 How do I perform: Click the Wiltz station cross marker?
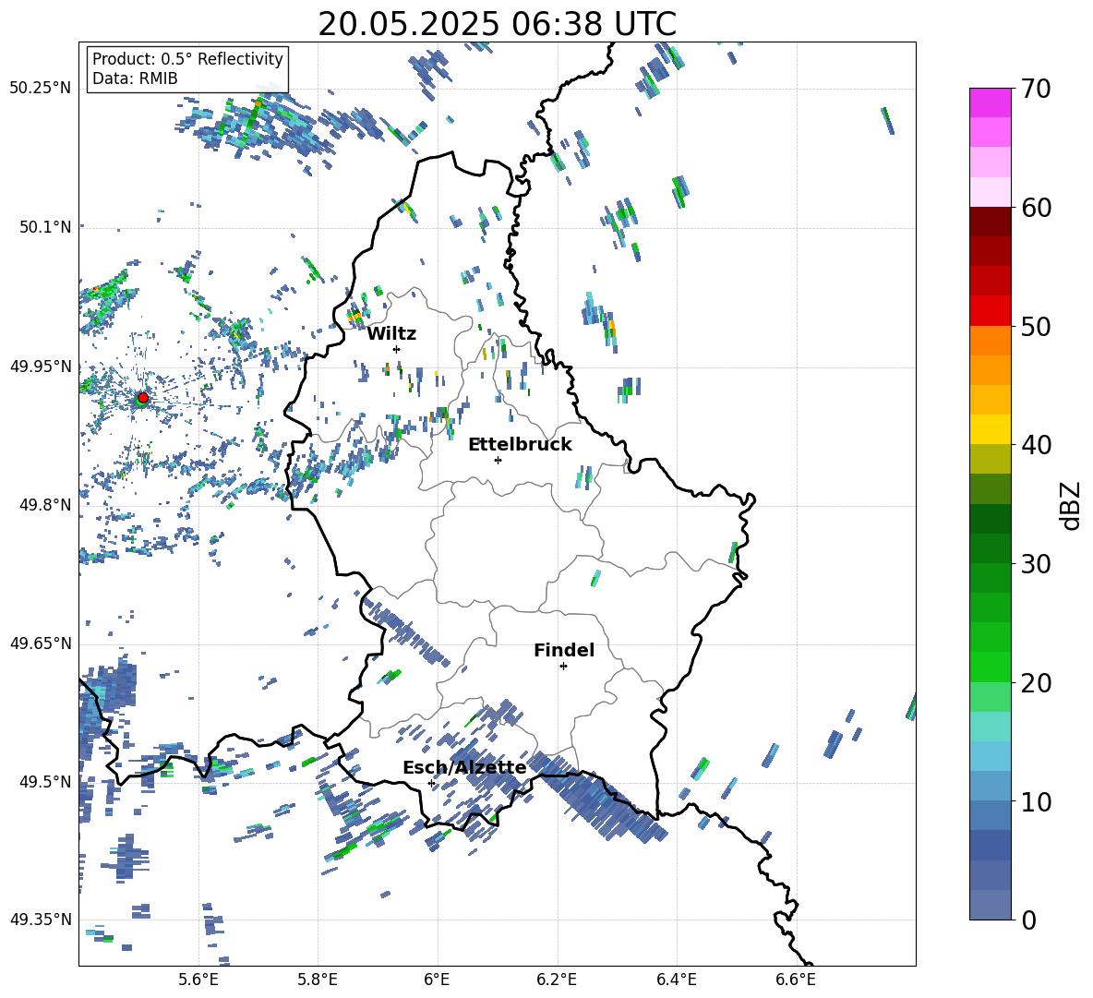397,349
